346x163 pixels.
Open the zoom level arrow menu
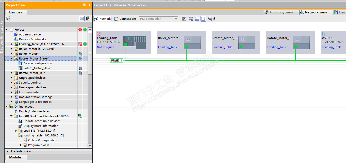click(214, 19)
